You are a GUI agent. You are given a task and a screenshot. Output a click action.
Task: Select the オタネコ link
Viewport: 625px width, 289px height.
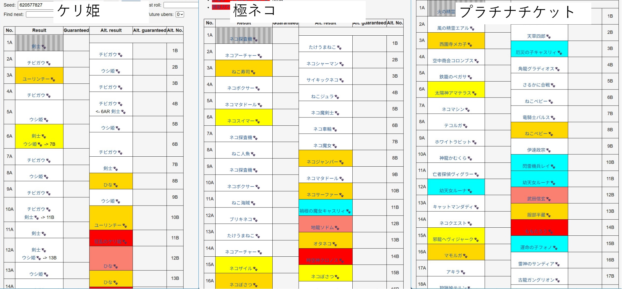coord(322,244)
